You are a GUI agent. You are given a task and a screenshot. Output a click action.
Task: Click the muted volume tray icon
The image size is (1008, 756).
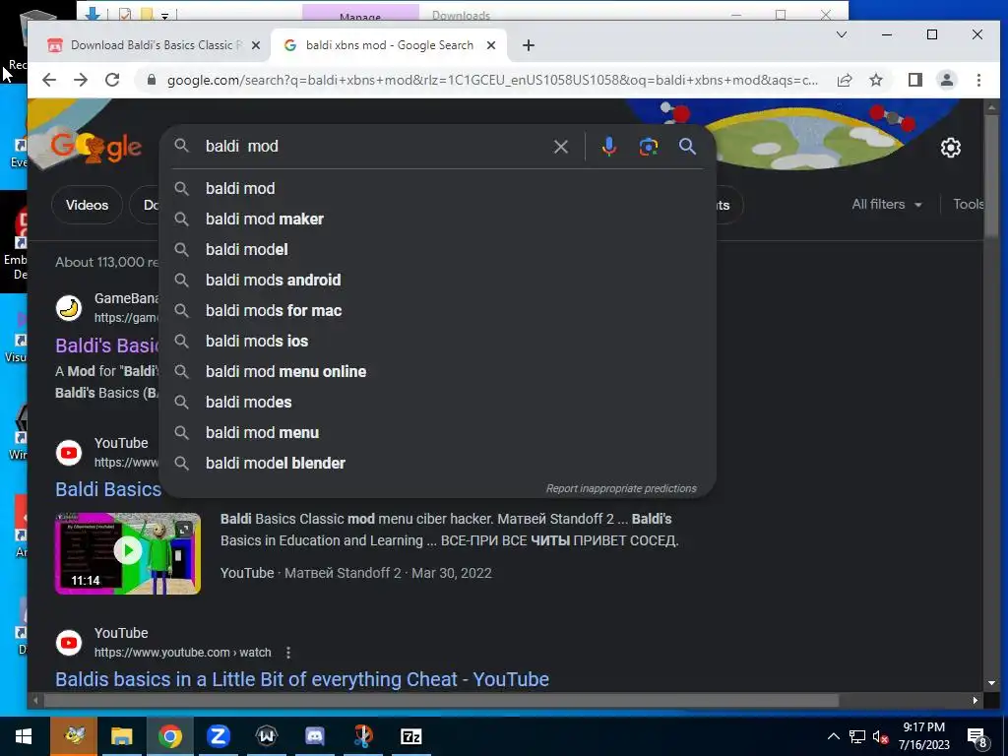pyautogui.click(x=880, y=736)
